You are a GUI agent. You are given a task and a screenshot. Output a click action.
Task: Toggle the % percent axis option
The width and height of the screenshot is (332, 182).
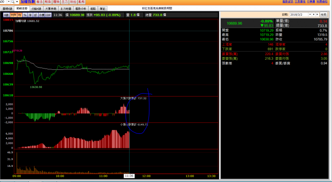click(x=25, y=15)
